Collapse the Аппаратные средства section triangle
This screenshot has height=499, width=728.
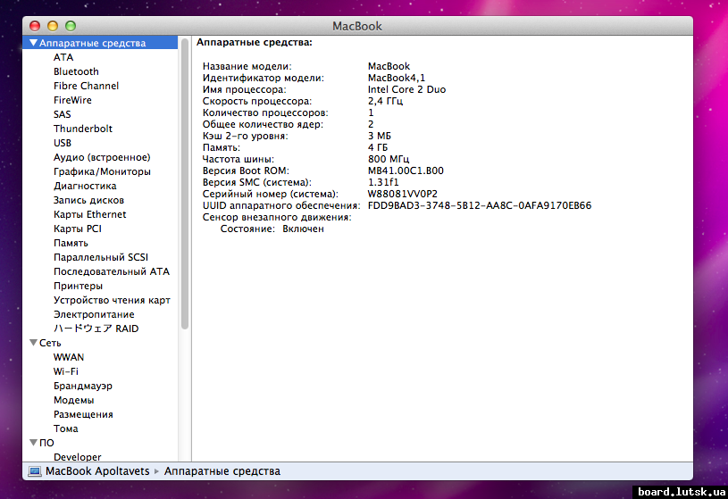coord(34,43)
